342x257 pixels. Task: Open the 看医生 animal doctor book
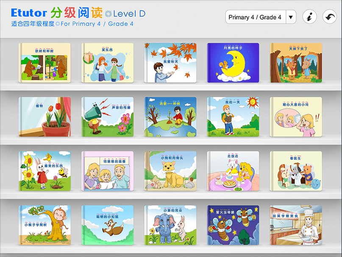pyautogui.click(x=296, y=171)
